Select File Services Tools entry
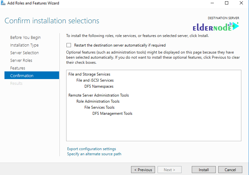The width and height of the screenshot is (249, 175). [99, 107]
